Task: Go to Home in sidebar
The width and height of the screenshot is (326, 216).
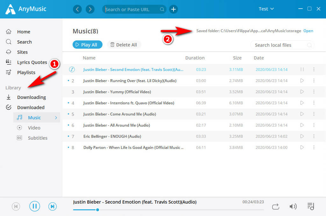Action: (24, 32)
